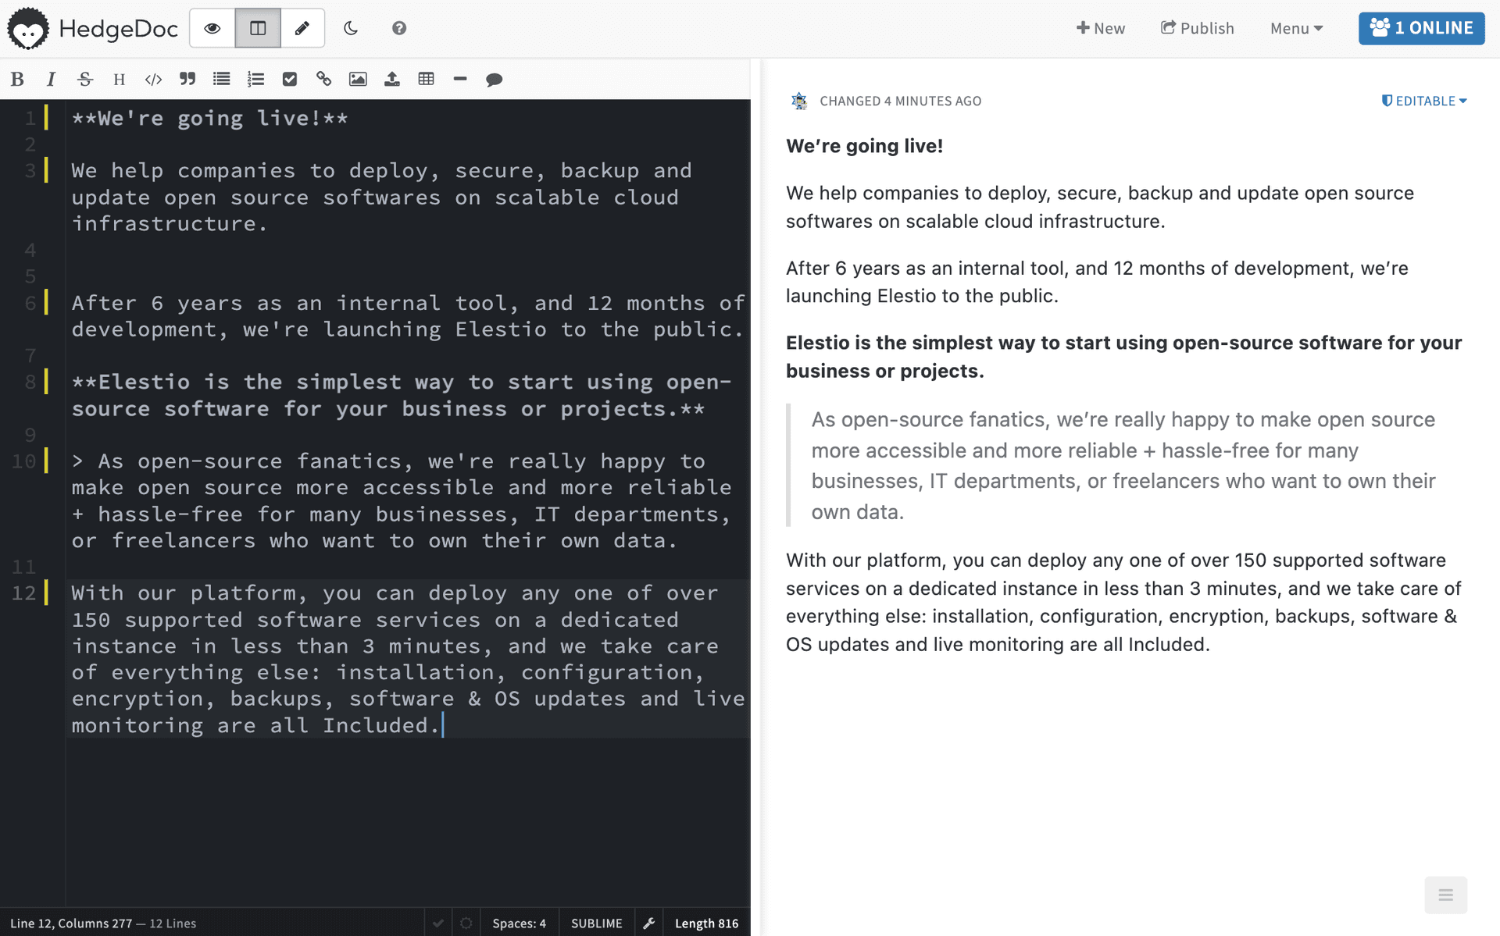Open the SUBLIME keymap selector
This screenshot has height=936, width=1500.
(x=596, y=922)
